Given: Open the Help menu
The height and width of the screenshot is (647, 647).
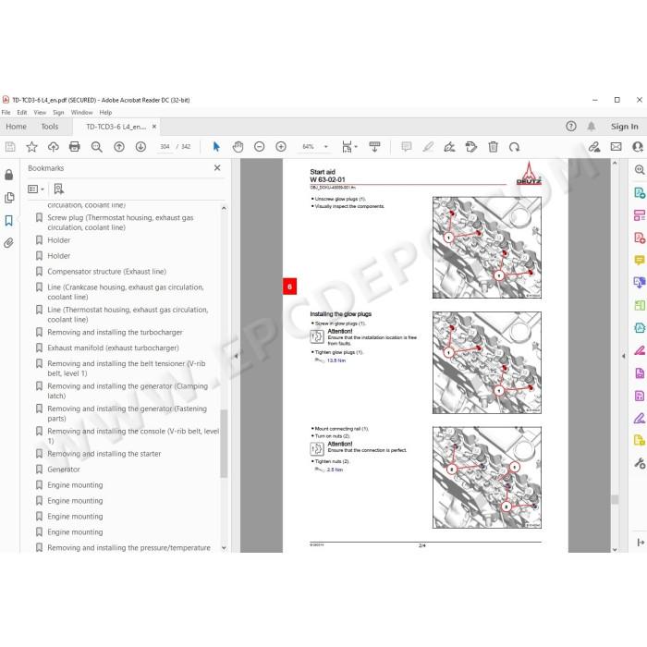Looking at the screenshot, I should tap(105, 112).
